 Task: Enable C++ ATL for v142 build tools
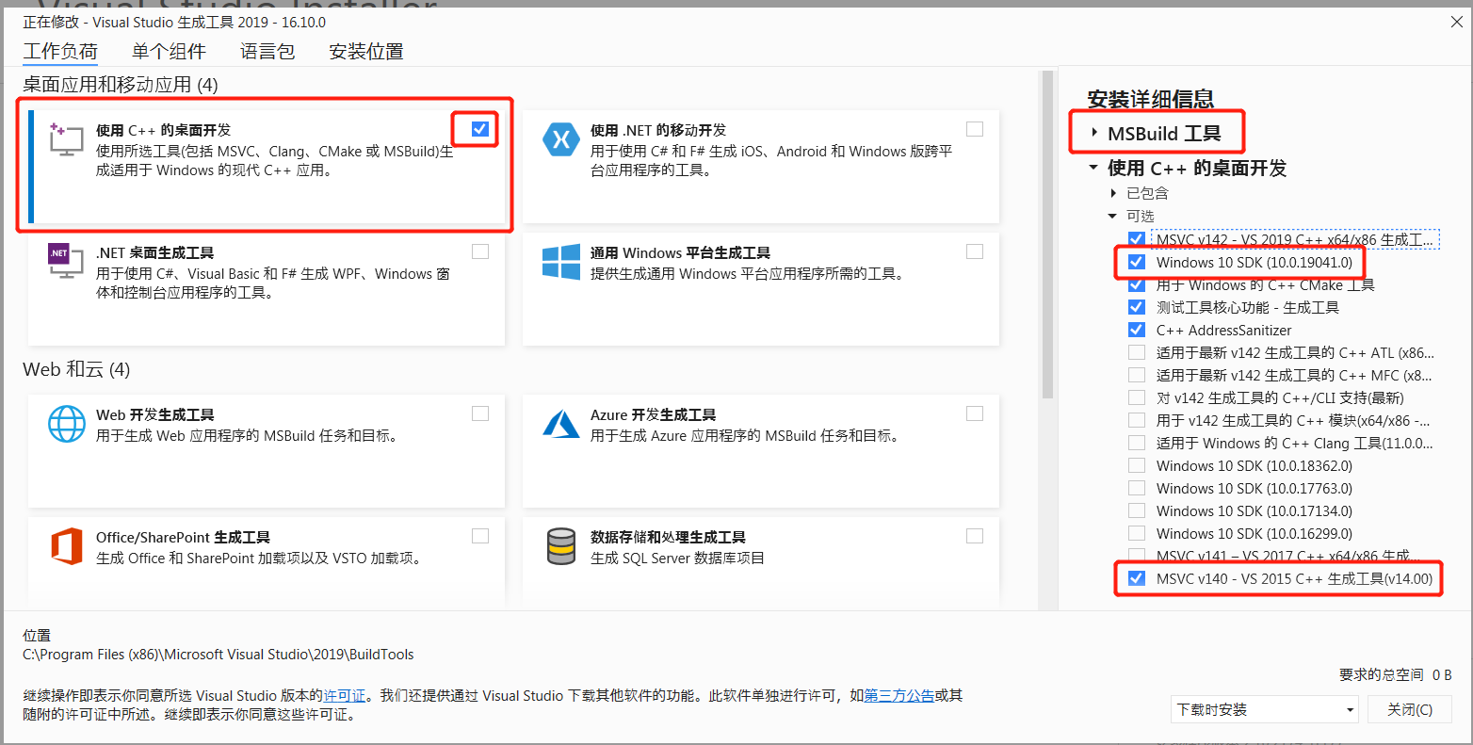coord(1137,352)
